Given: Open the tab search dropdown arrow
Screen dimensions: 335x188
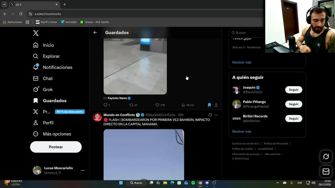Looking at the screenshot, I should [x=4, y=4].
